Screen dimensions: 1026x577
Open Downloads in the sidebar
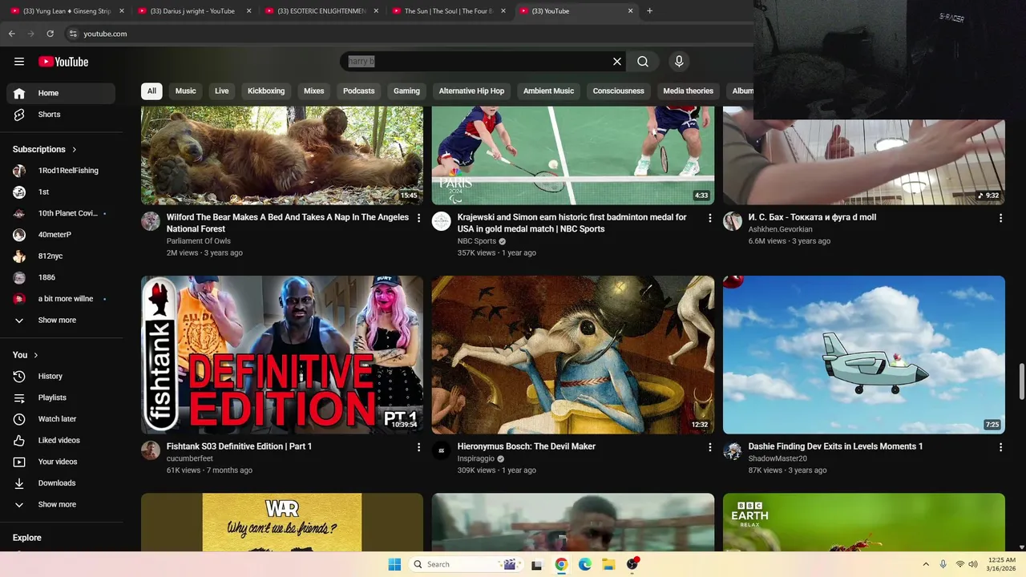(61, 483)
